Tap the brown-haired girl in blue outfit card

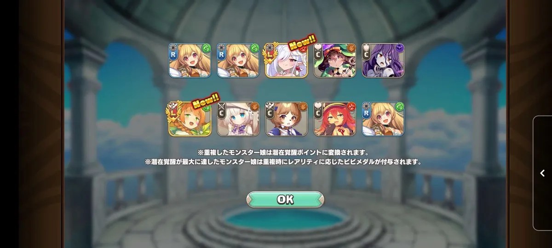tap(286, 119)
